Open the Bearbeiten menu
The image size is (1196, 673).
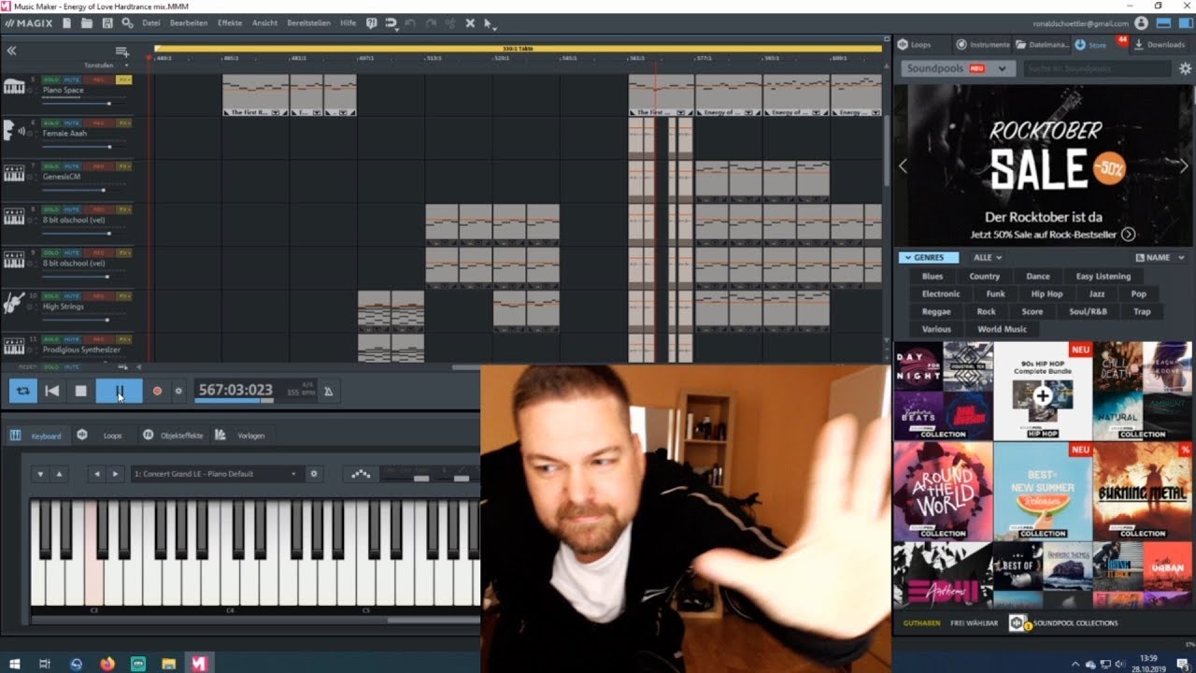[x=189, y=22]
